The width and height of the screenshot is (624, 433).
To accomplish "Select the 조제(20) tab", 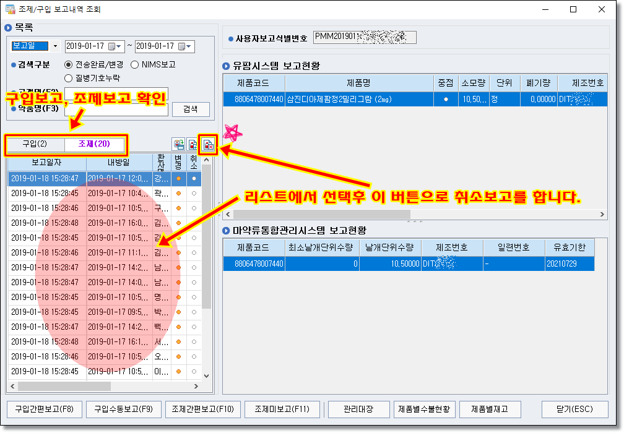I will pos(94,144).
